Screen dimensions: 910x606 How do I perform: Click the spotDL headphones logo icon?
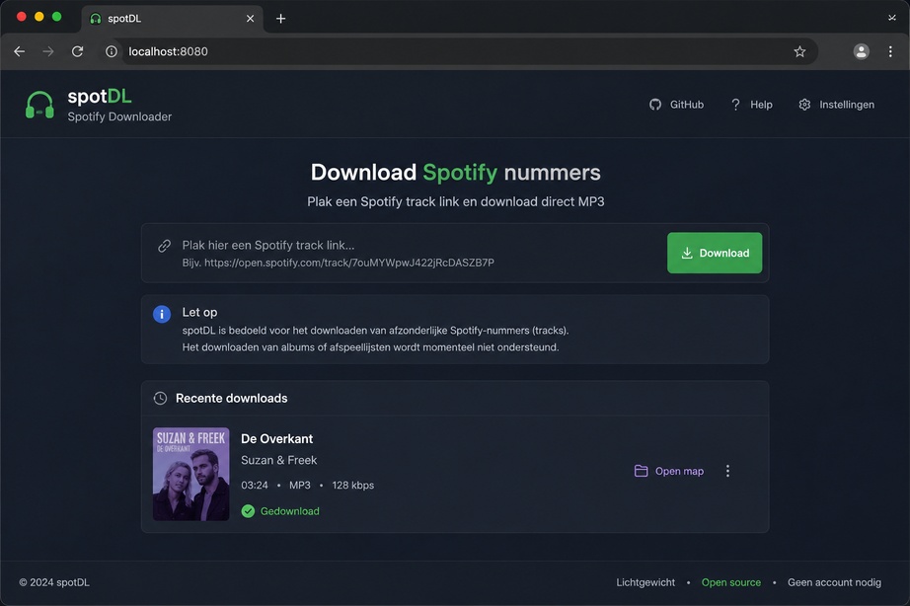pyautogui.click(x=39, y=105)
